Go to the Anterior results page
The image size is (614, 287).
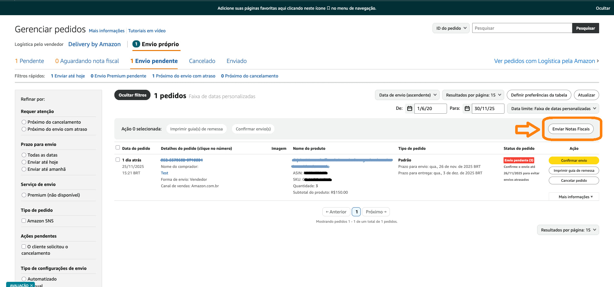(x=336, y=212)
